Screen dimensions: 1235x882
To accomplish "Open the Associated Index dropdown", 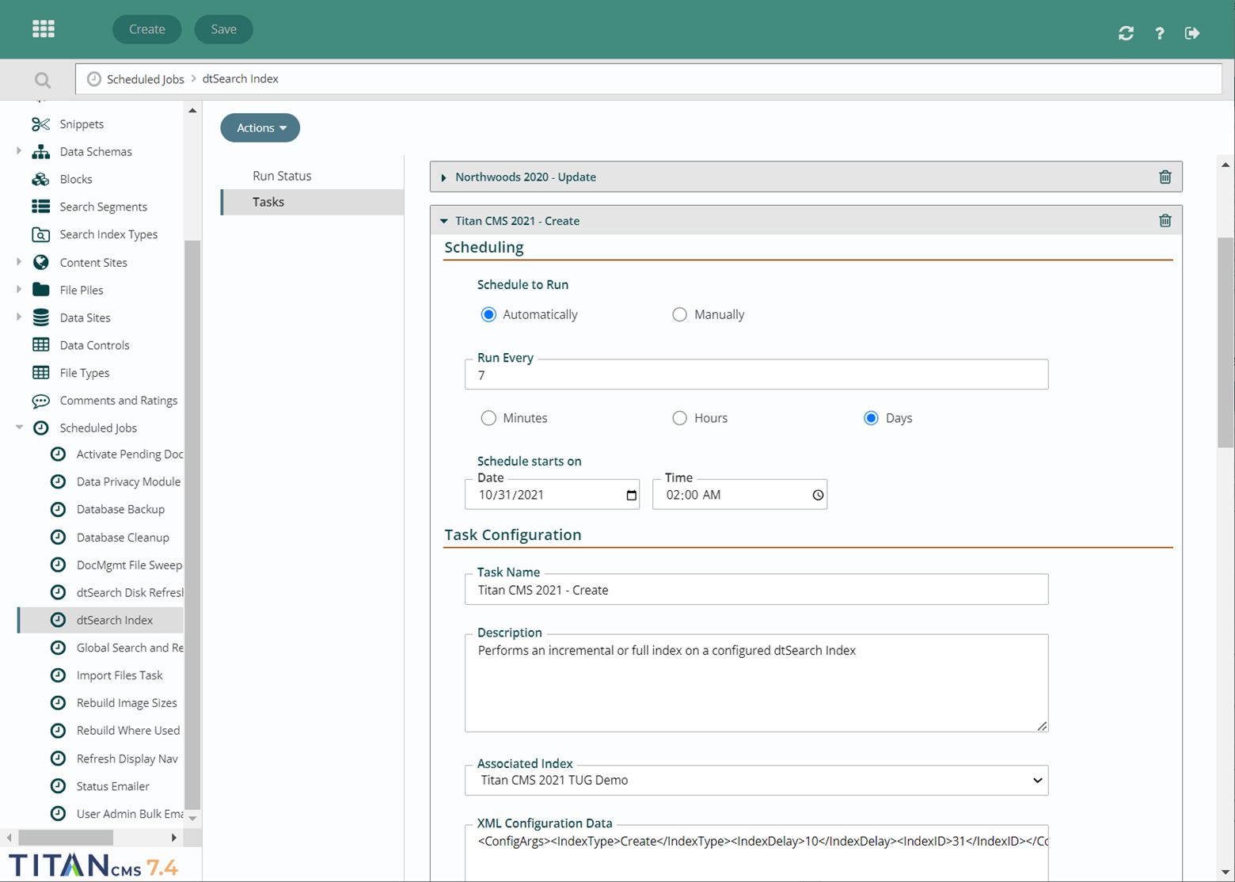I will pyautogui.click(x=757, y=781).
